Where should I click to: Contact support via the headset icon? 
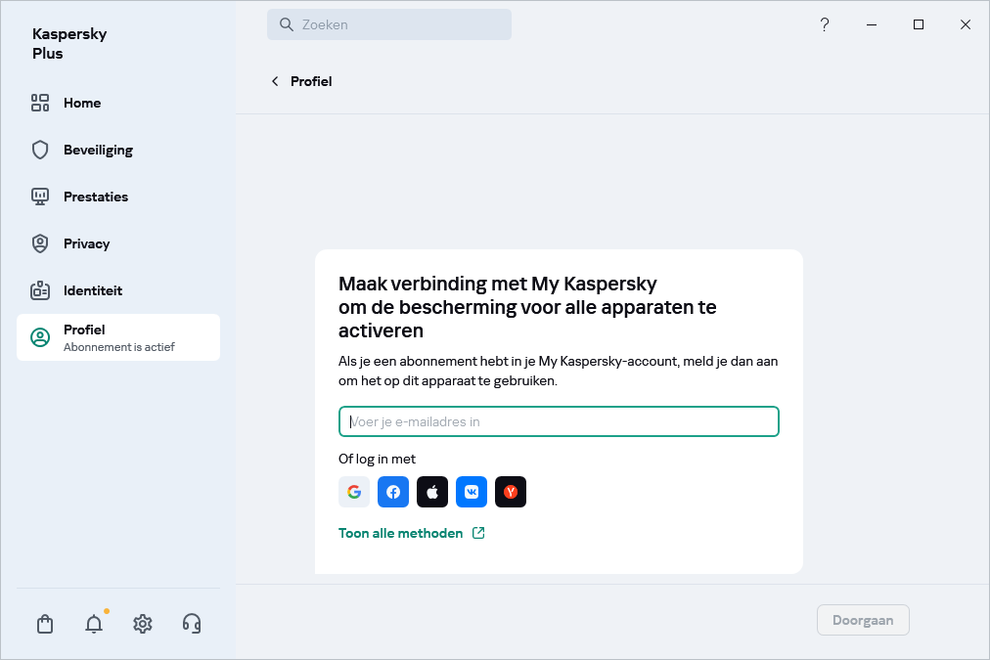191,623
